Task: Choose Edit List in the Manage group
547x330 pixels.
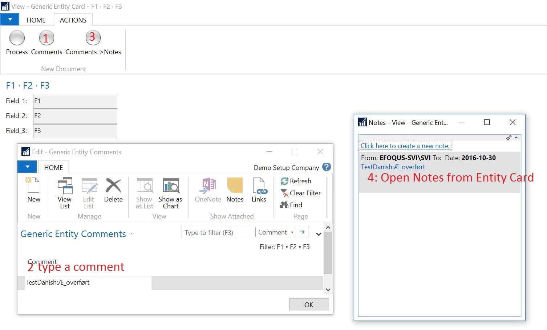Action: click(89, 193)
